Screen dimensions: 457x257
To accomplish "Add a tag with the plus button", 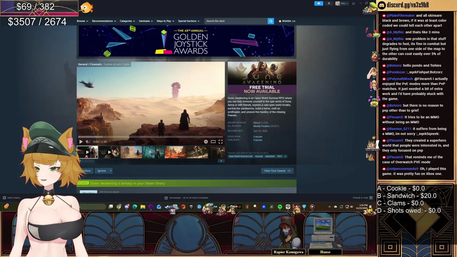I will pos(285,156).
